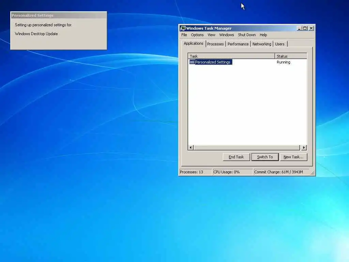This screenshot has height=262, width=349.
Task: Sort by the Status column header
Action: coord(291,56)
